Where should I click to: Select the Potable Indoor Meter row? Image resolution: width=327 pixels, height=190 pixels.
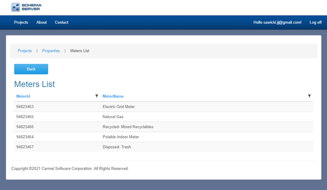[163, 137]
